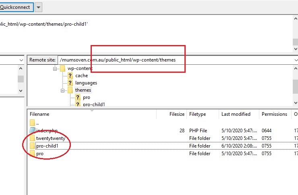Click pro-child1 last modified date 6/10/2020
298x195 pixels.
pyautogui.click(x=239, y=146)
